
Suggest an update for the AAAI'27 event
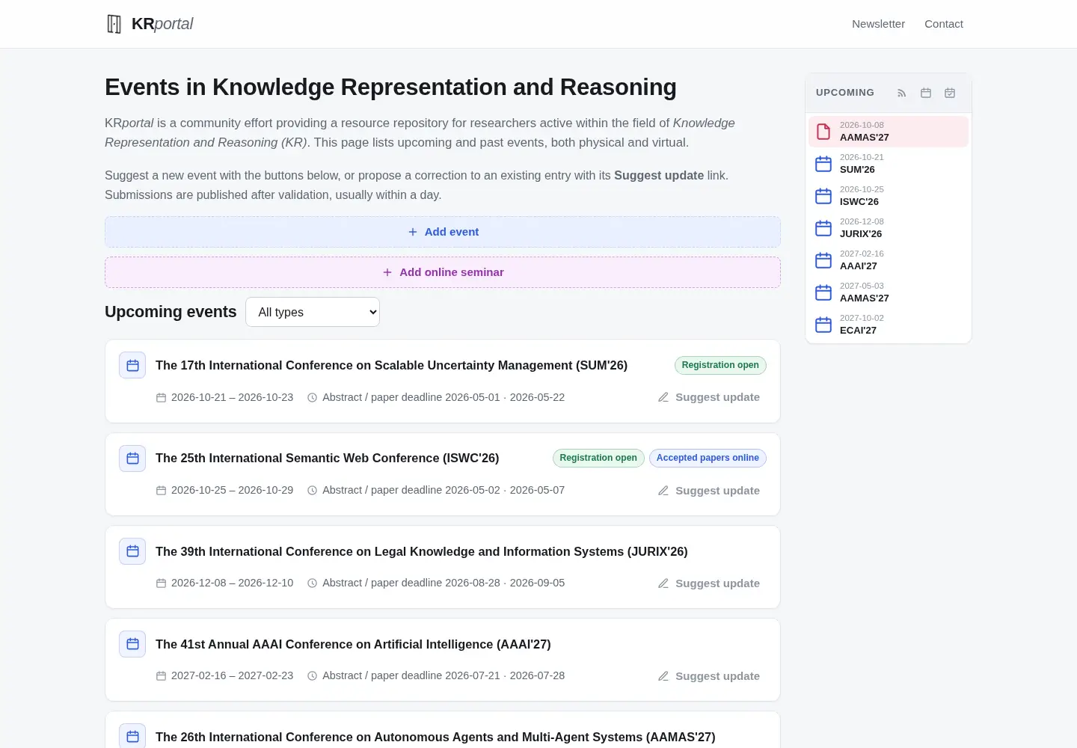click(709, 676)
